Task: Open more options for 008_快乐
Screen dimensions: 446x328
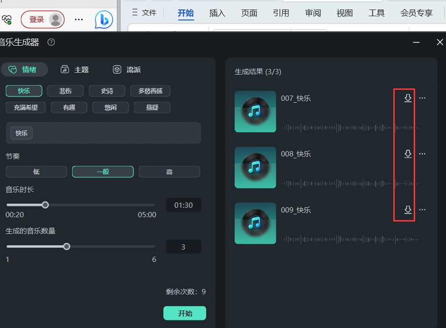Action: coord(422,154)
